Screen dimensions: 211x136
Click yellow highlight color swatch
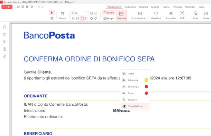pos(146,80)
